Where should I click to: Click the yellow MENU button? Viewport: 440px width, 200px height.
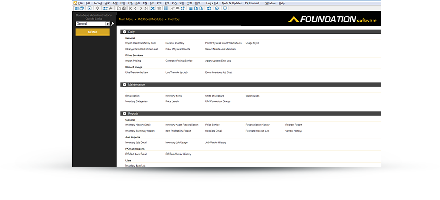[x=92, y=32]
